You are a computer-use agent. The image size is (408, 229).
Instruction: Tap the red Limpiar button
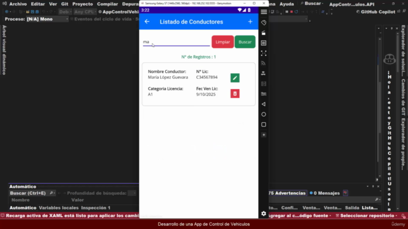[x=222, y=42]
